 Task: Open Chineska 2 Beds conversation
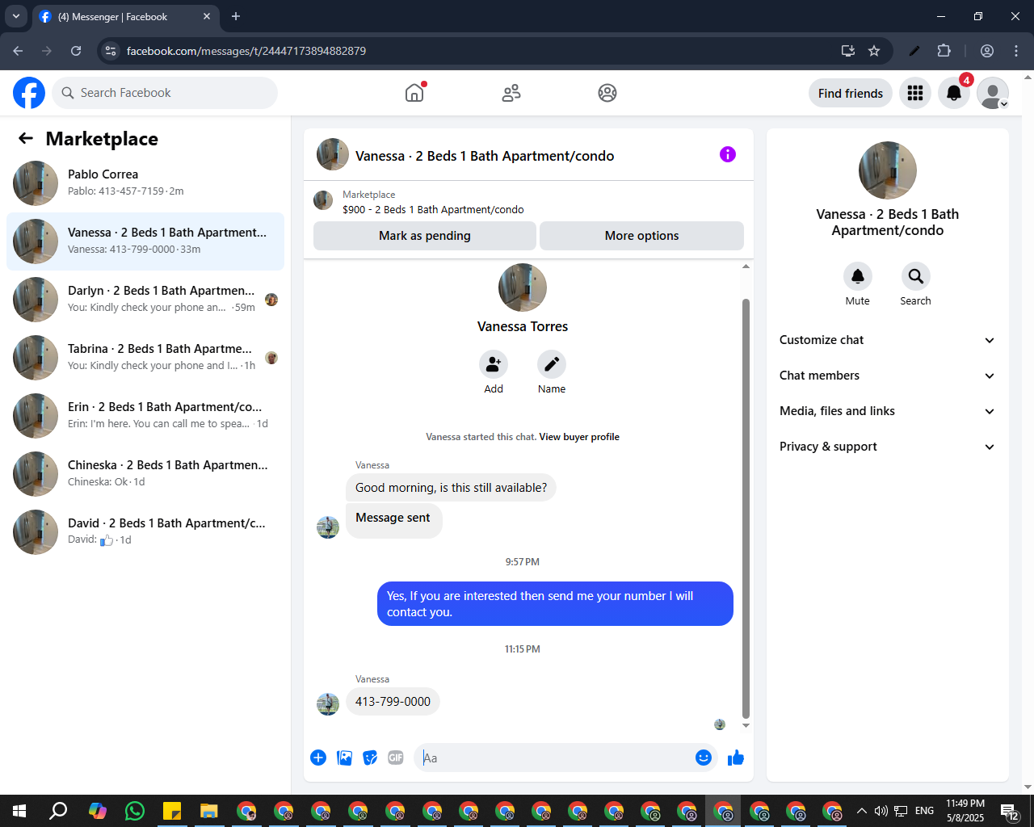(x=145, y=474)
